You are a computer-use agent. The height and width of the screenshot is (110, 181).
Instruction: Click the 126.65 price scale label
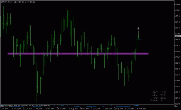(x=178, y=104)
